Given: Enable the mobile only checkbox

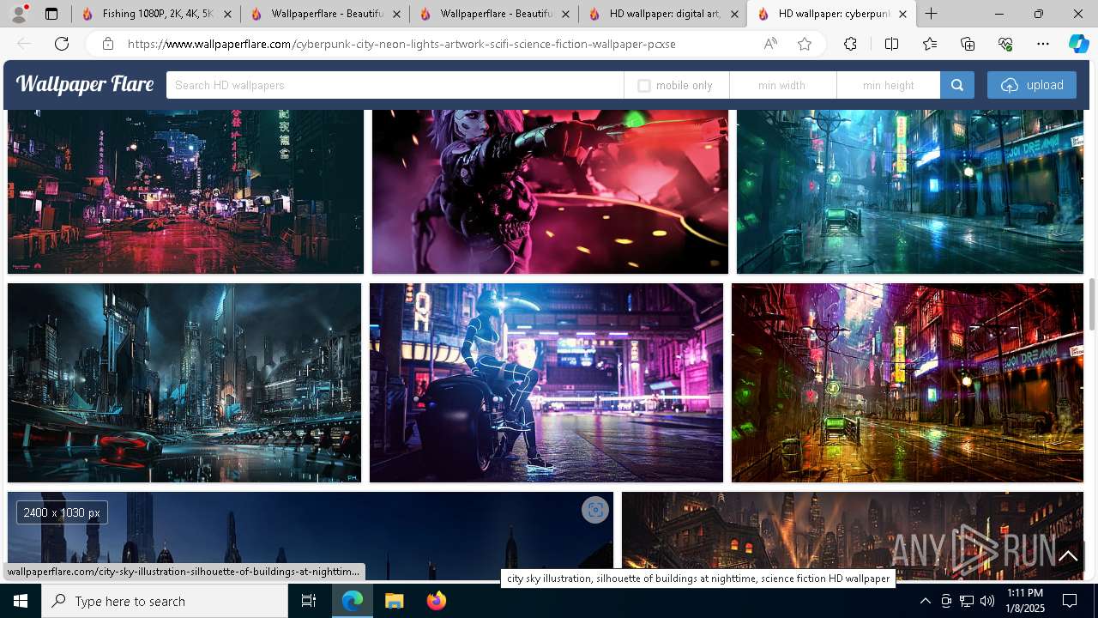Looking at the screenshot, I should [x=644, y=86].
